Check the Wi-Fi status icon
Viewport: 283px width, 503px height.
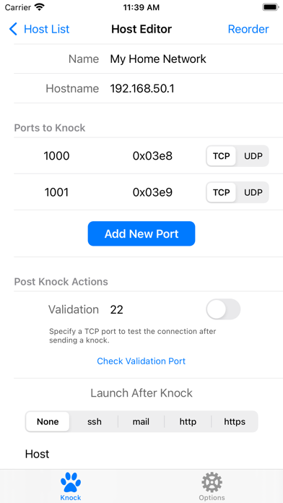click(x=40, y=7)
